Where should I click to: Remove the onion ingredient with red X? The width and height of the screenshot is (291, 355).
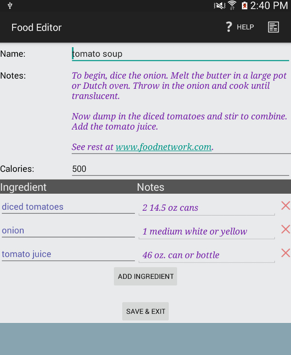click(x=286, y=229)
